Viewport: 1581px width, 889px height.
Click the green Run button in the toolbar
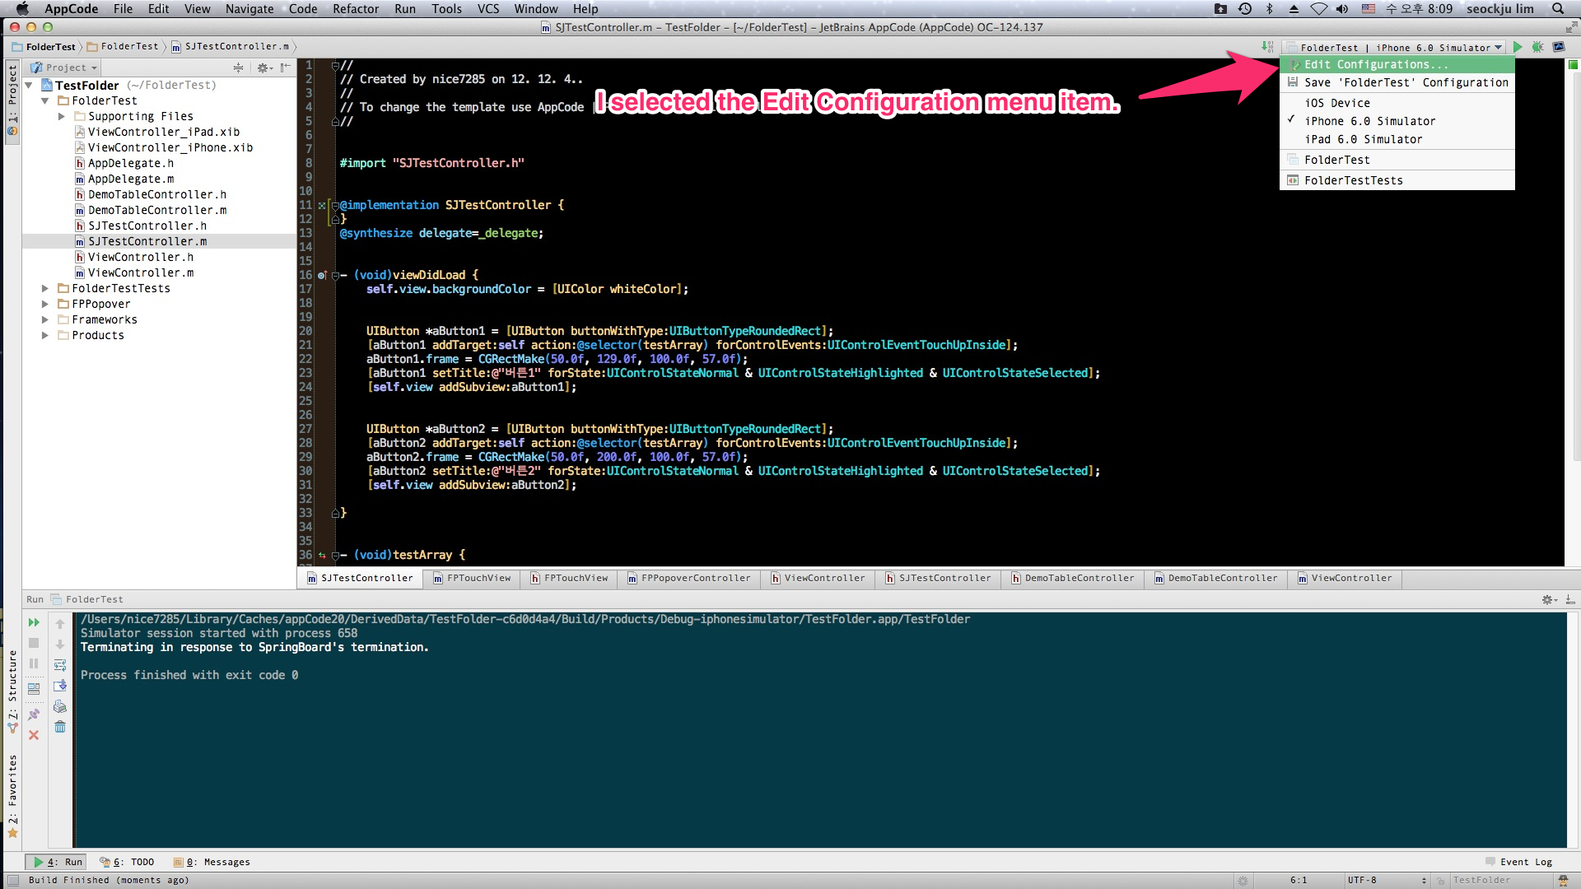[1518, 48]
